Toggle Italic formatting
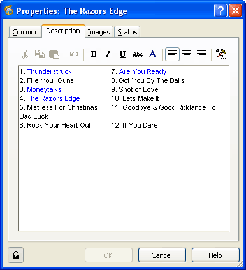This screenshot has height=270, width=246. [108, 54]
